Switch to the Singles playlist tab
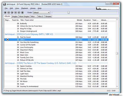Viewport: 123px width, 96px height. 15,16
